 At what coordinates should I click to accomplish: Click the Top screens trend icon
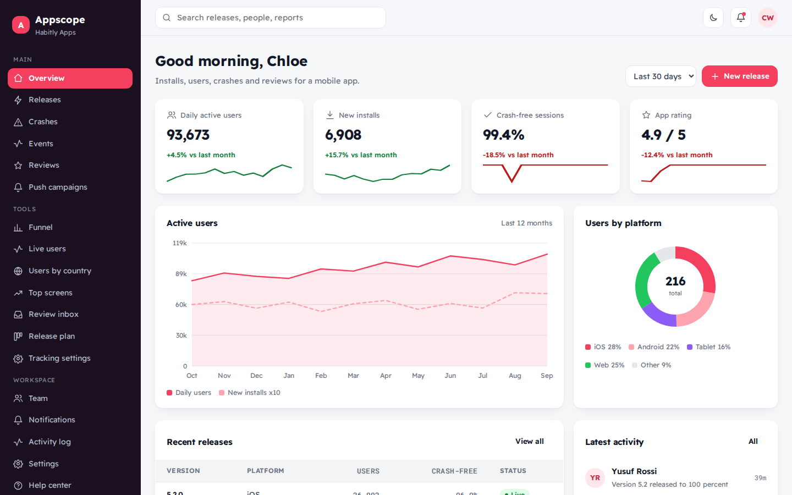click(x=18, y=293)
